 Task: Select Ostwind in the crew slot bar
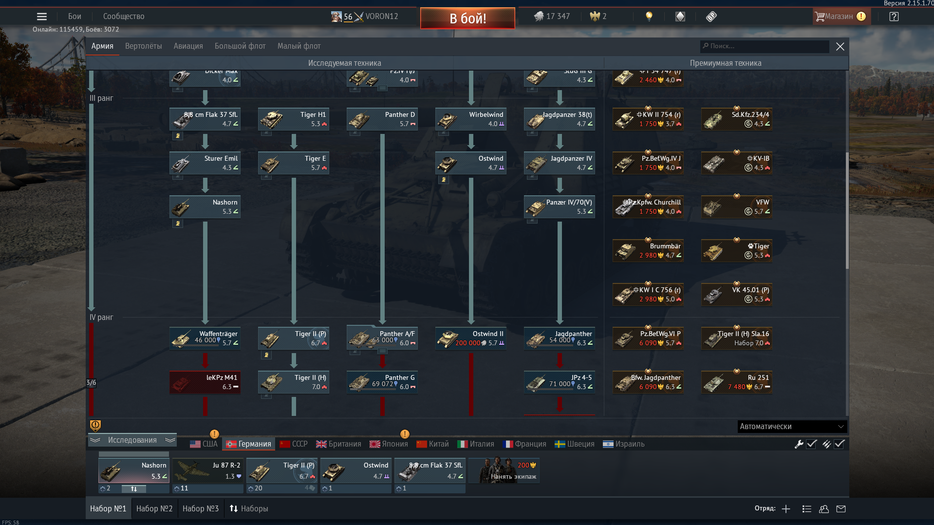click(x=356, y=471)
